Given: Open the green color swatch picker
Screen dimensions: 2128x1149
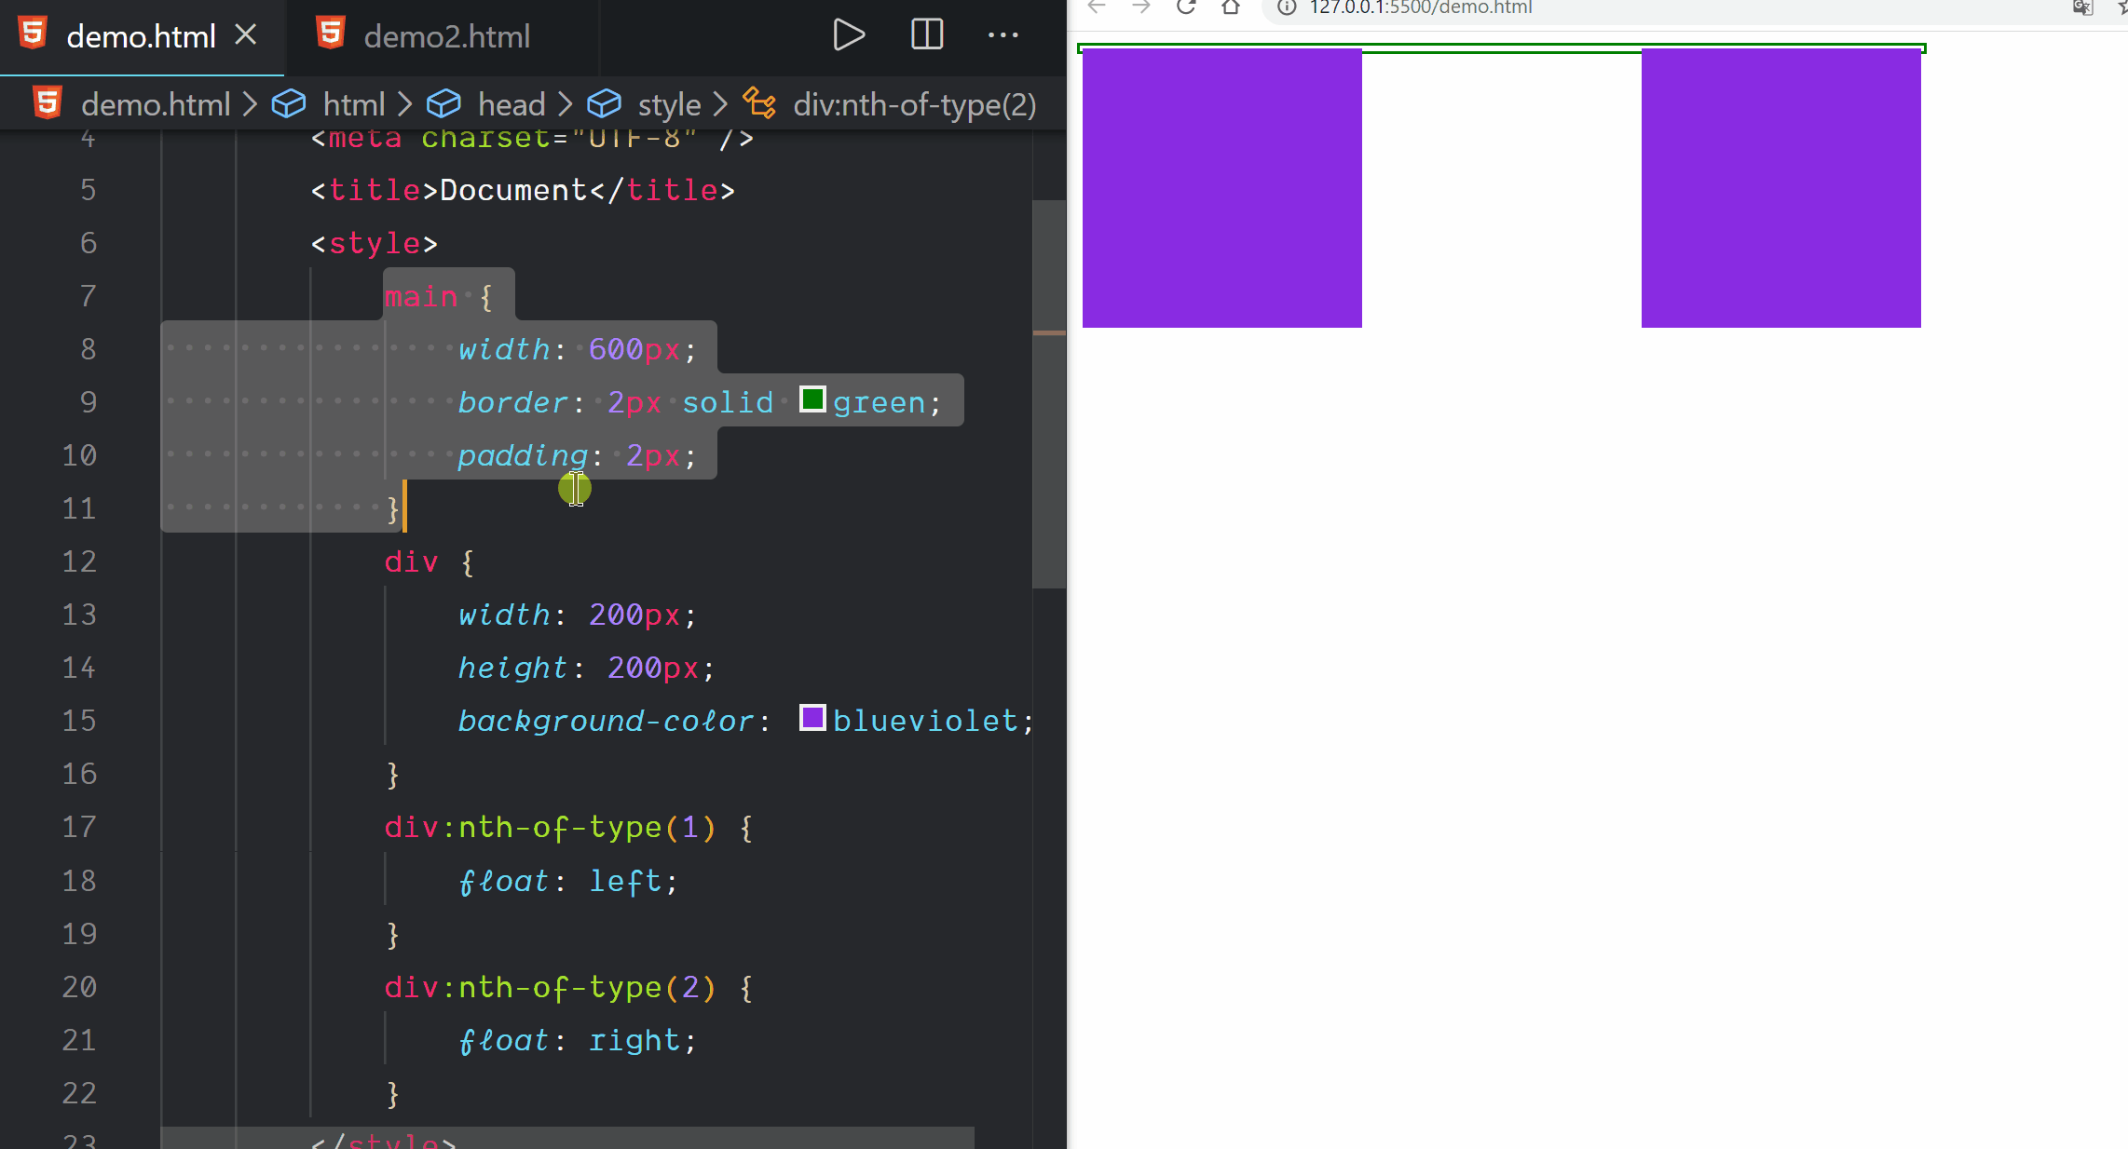Looking at the screenshot, I should [812, 400].
